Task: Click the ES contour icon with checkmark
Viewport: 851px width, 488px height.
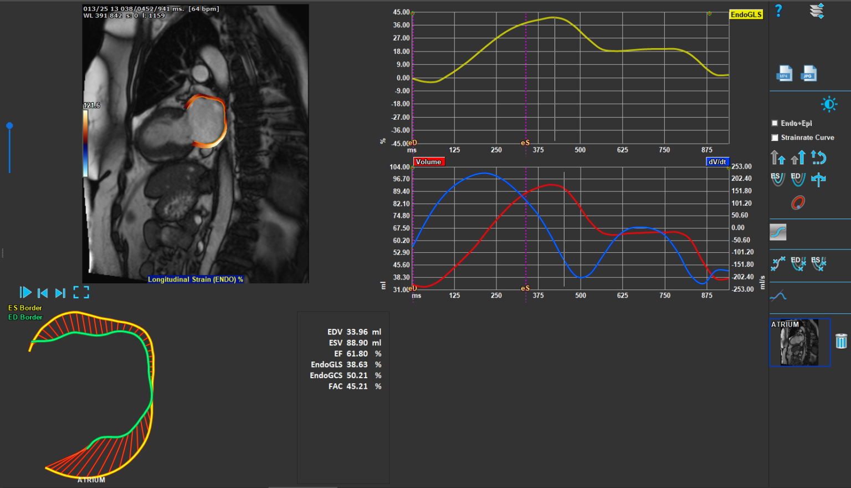Action: [x=777, y=179]
